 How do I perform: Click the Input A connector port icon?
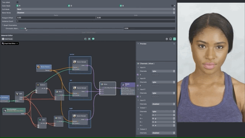[137, 75]
